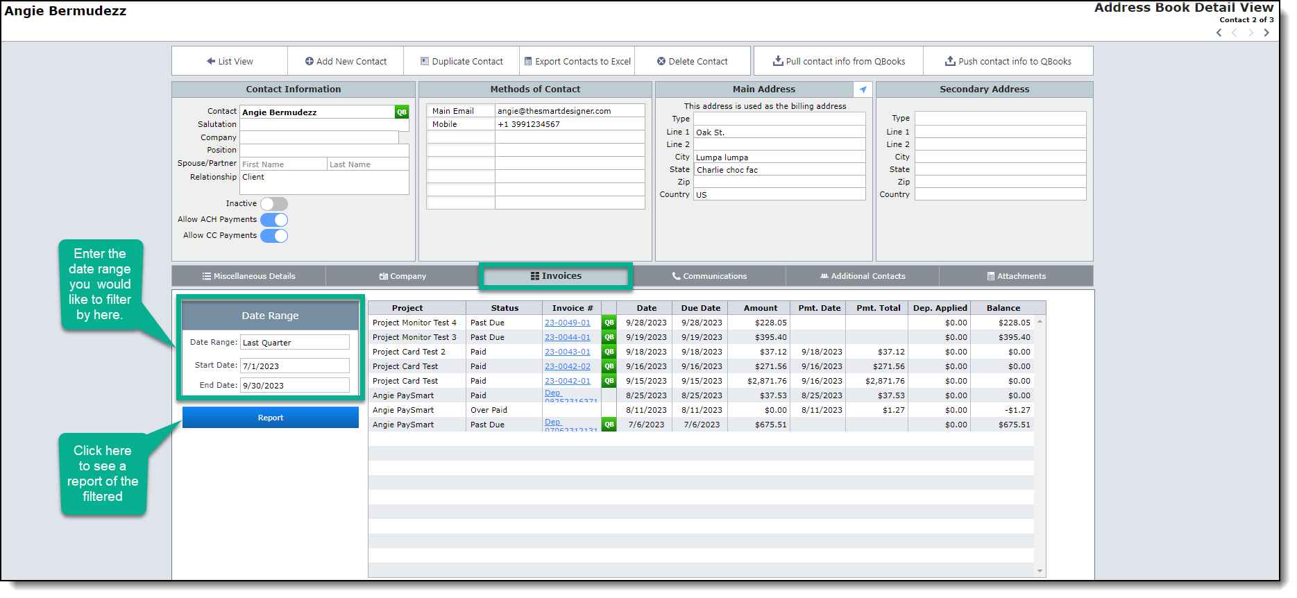Open the Relationship 'Client' field
The image size is (1297, 598).
324,182
